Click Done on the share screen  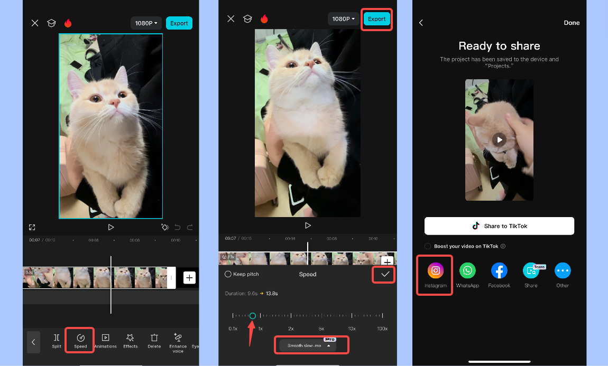point(572,23)
